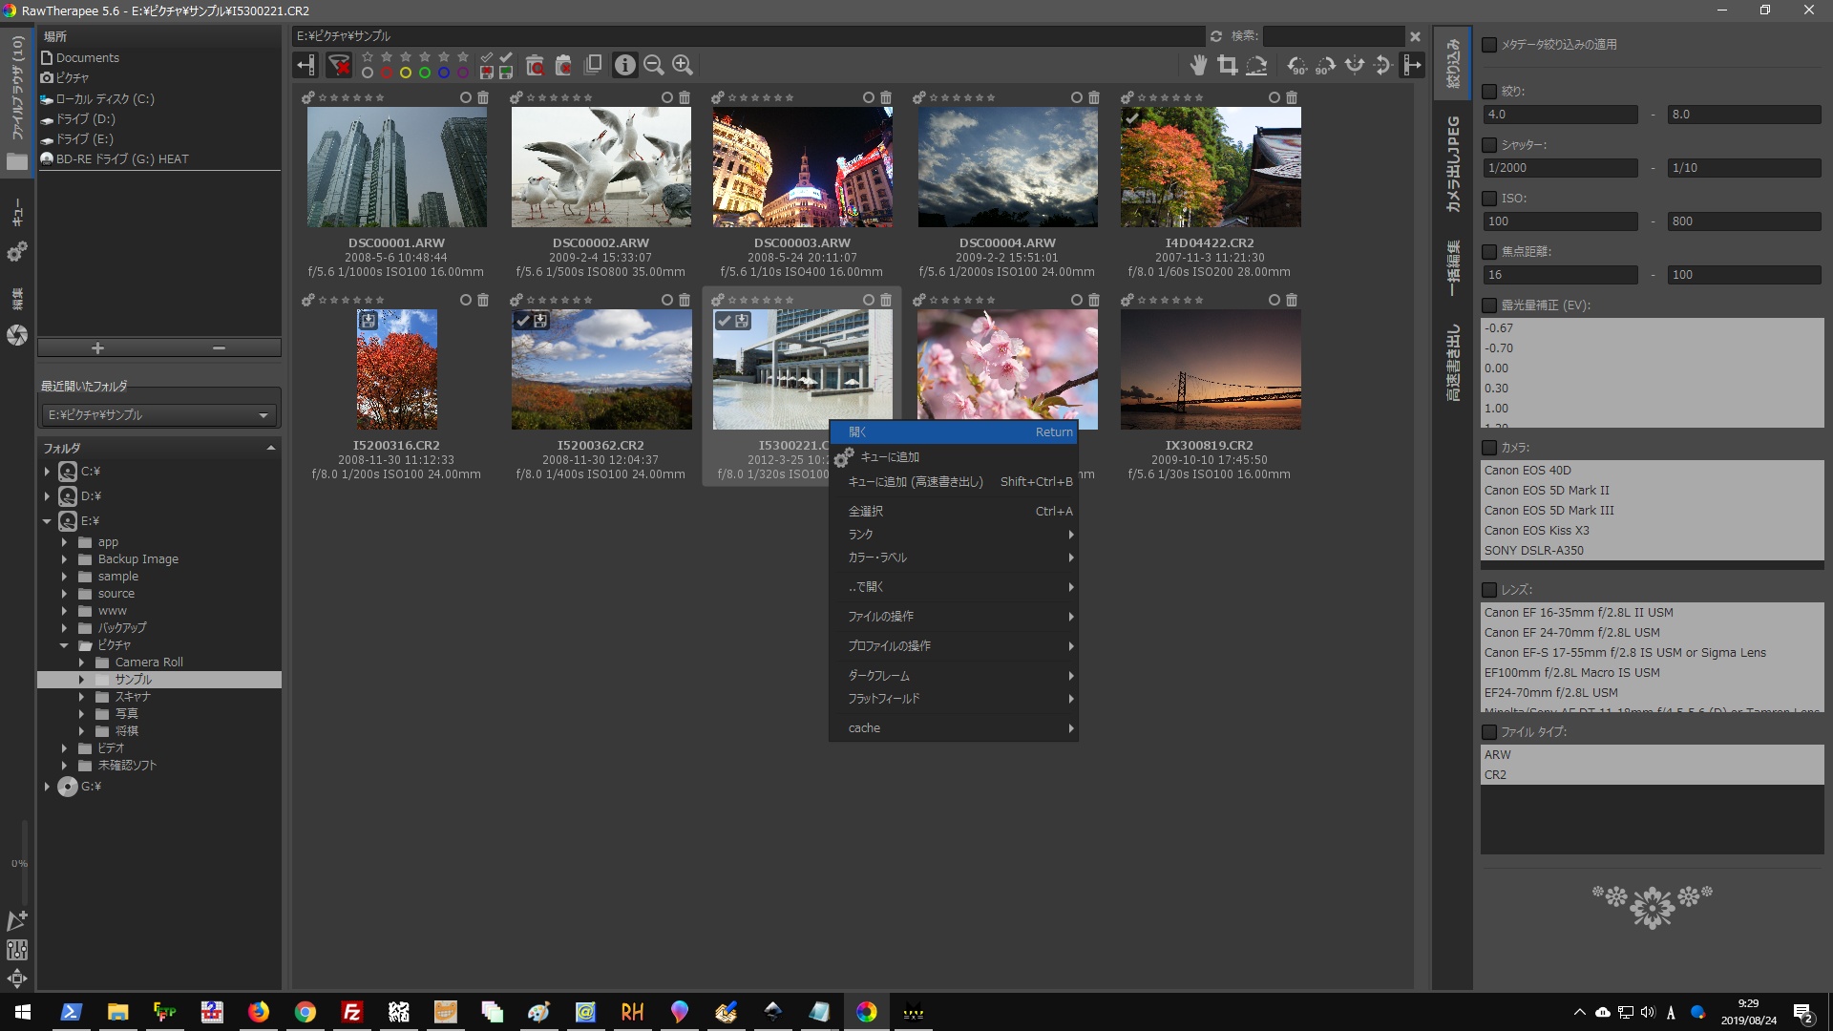
Task: Enable the 露光量補正 (EV) checkbox
Action: coord(1489,305)
